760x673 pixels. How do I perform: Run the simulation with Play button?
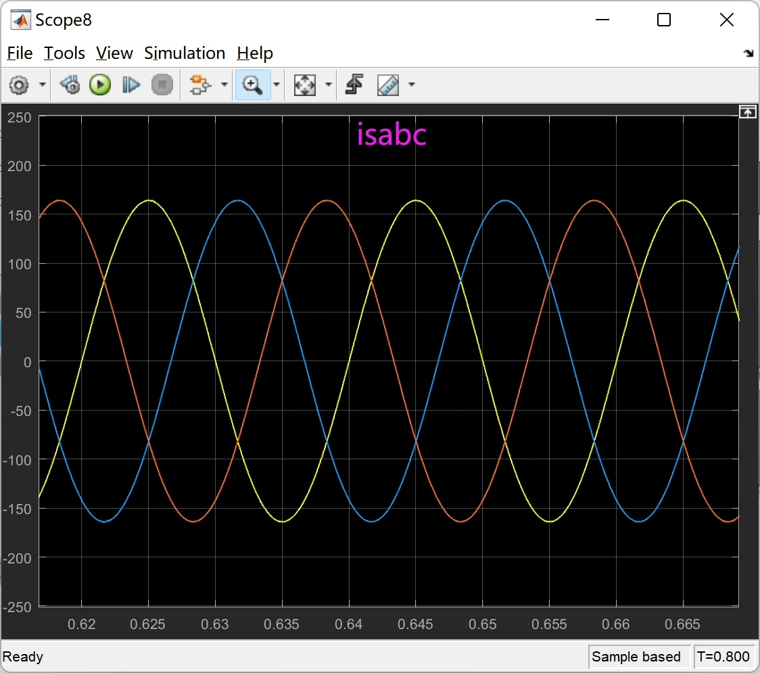point(100,85)
